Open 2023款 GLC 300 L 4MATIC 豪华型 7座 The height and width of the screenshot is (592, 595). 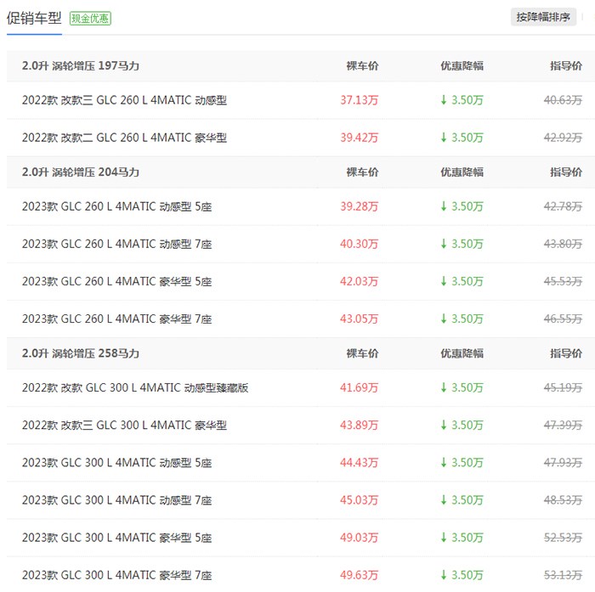click(x=117, y=575)
